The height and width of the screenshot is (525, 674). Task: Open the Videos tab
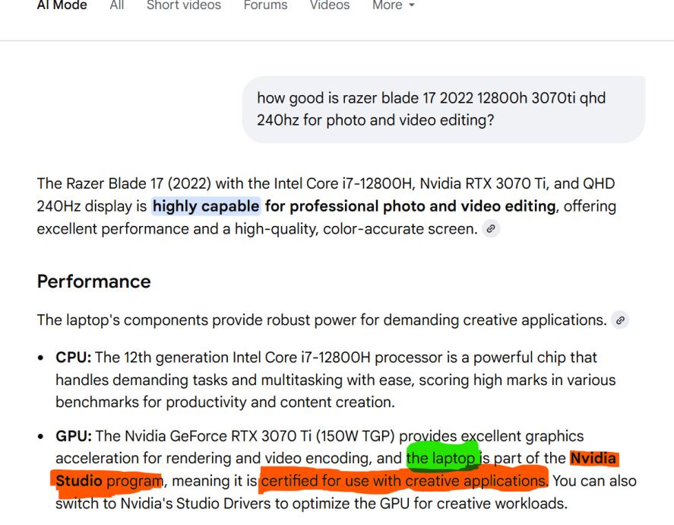coord(330,5)
